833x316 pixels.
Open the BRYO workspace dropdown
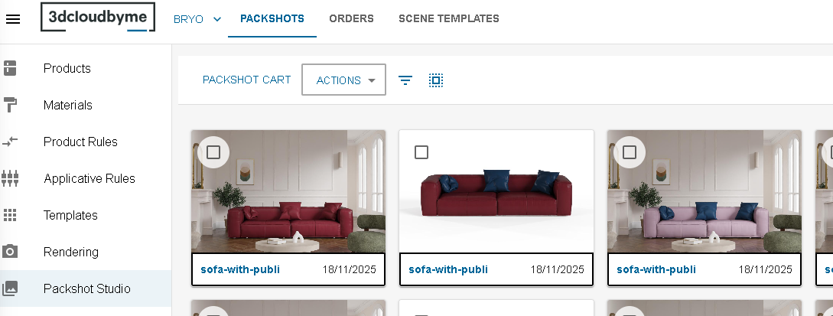pyautogui.click(x=197, y=19)
